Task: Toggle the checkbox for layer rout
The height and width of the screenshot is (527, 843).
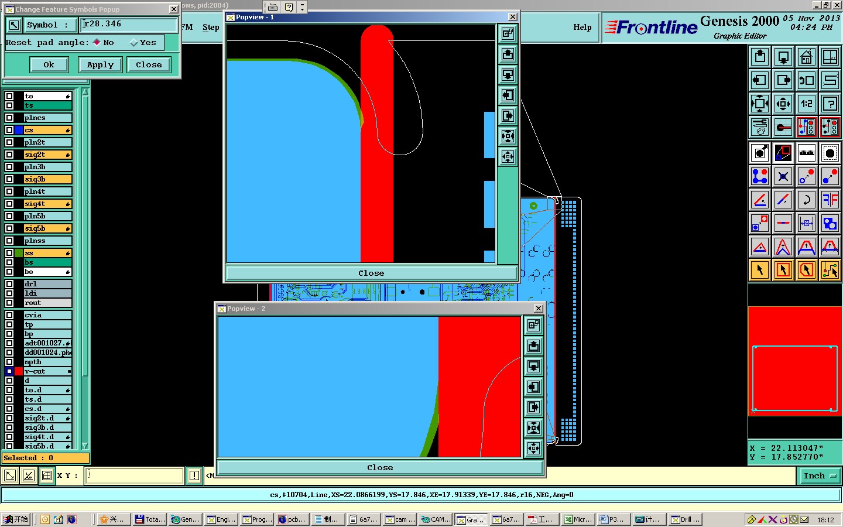Action: coord(9,303)
